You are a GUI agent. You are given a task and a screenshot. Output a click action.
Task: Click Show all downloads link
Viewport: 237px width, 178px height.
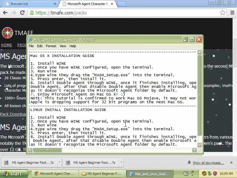point(209,163)
